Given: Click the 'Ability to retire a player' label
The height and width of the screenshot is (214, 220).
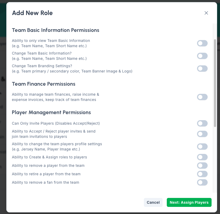Looking at the screenshot, I should click(46, 174).
